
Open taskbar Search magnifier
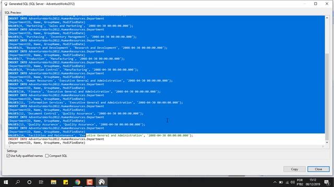pos(18,182)
